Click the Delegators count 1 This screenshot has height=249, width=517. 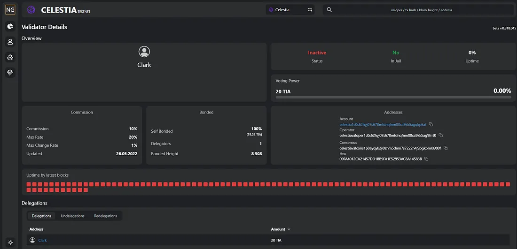pyautogui.click(x=261, y=144)
